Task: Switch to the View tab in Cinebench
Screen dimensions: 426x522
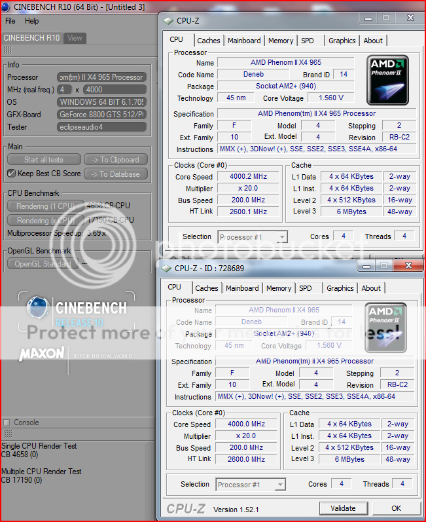Action: 75,38
